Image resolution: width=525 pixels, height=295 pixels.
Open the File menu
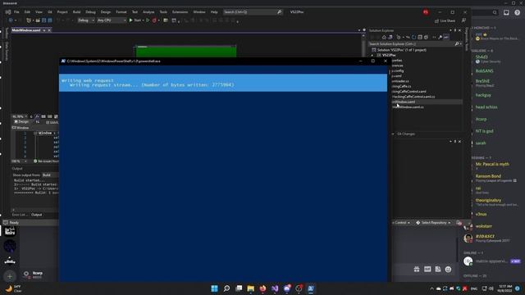pos(16,12)
